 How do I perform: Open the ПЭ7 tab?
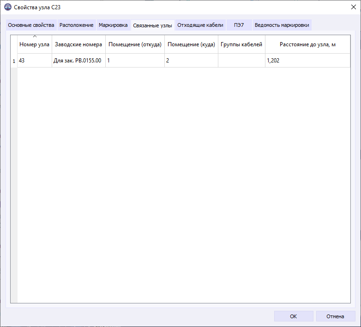[239, 25]
